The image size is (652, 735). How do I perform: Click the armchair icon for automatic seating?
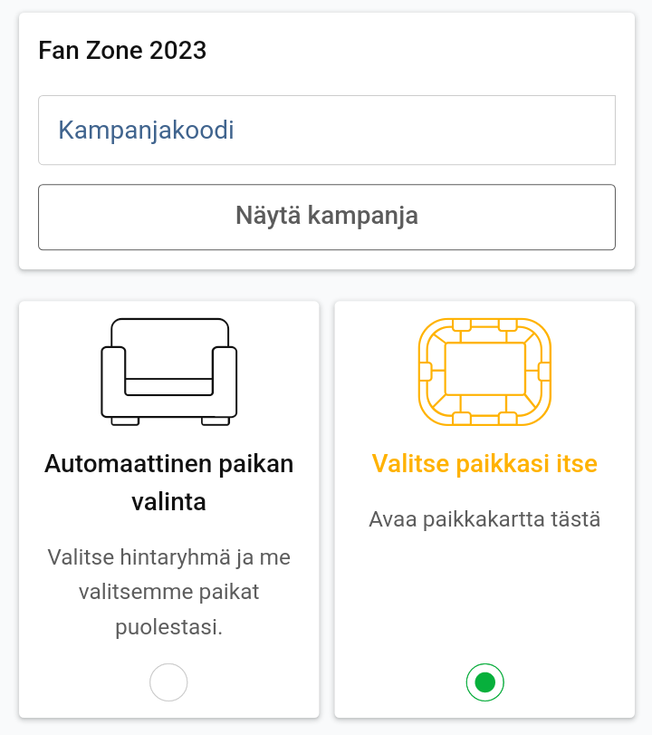(x=168, y=372)
